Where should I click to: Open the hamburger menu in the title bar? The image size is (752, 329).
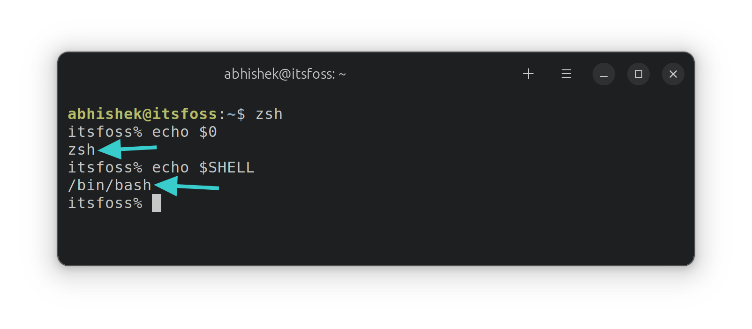(x=566, y=74)
